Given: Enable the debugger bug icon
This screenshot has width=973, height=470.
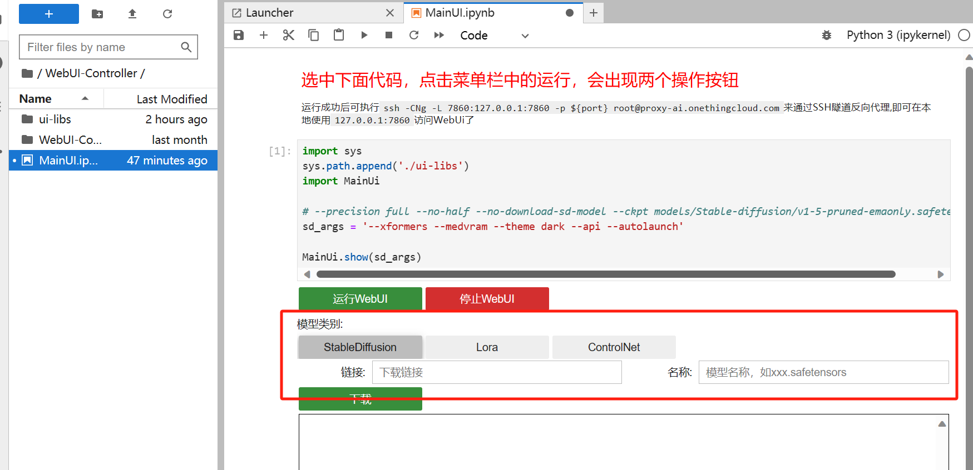Looking at the screenshot, I should tap(827, 36).
